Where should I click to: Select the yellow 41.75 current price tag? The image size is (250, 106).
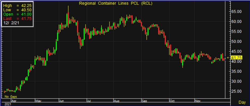tap(237, 57)
